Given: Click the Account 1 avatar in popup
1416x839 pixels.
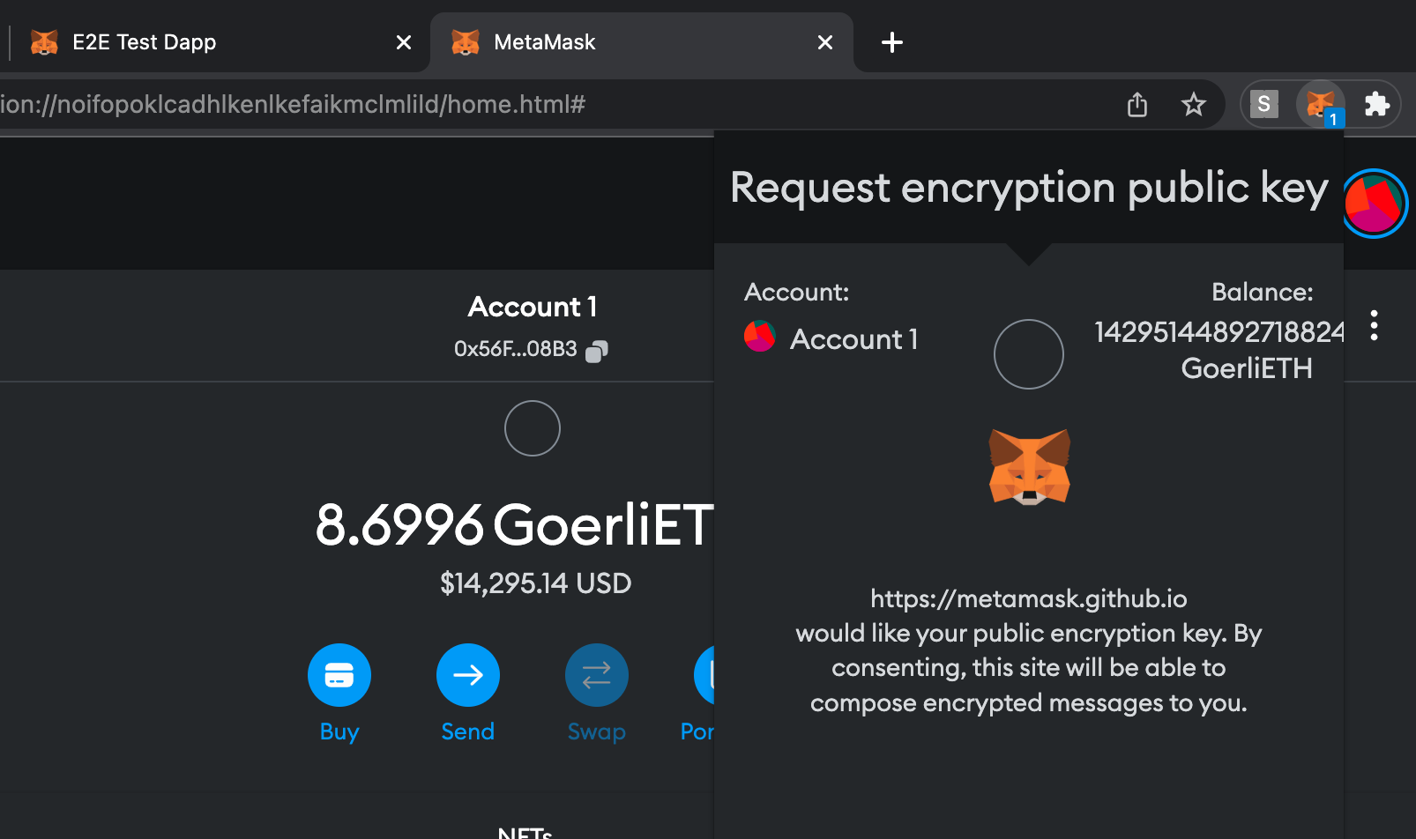Looking at the screenshot, I should pyautogui.click(x=758, y=336).
